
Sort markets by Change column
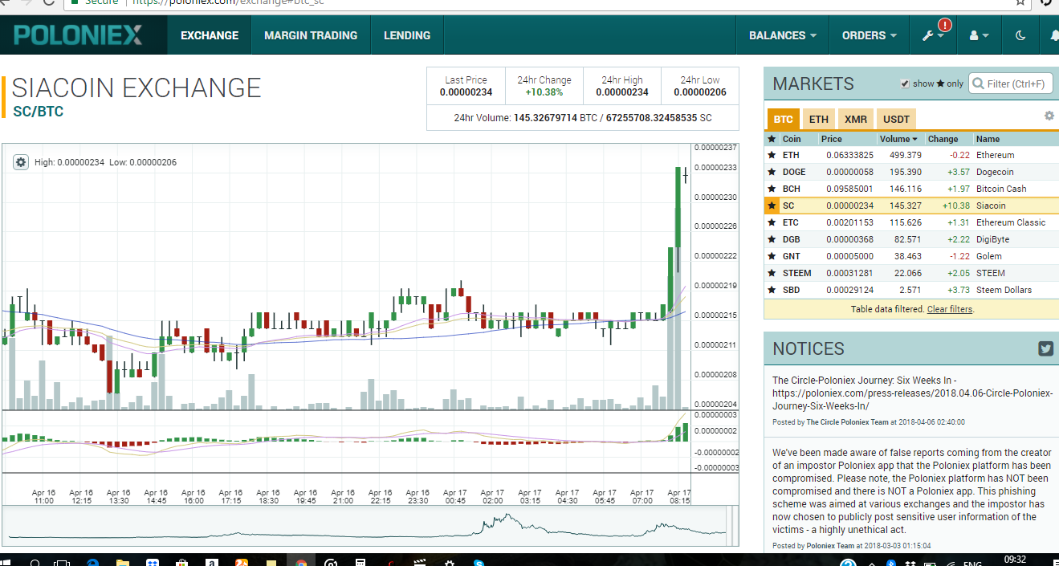click(943, 139)
